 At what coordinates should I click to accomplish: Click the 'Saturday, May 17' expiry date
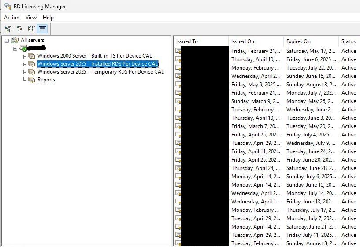[311, 51]
